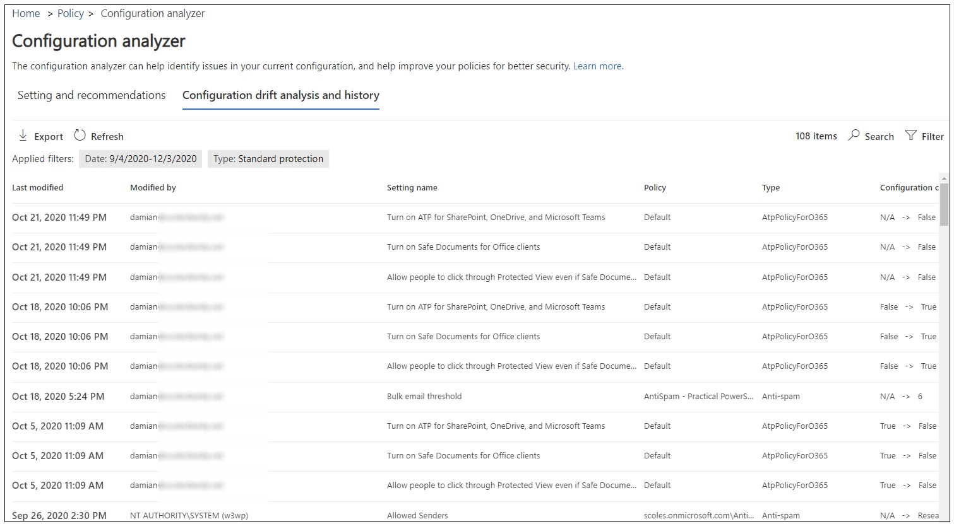Click the Filter funnel icon
Viewport: 954px width, 524px height.
click(910, 136)
